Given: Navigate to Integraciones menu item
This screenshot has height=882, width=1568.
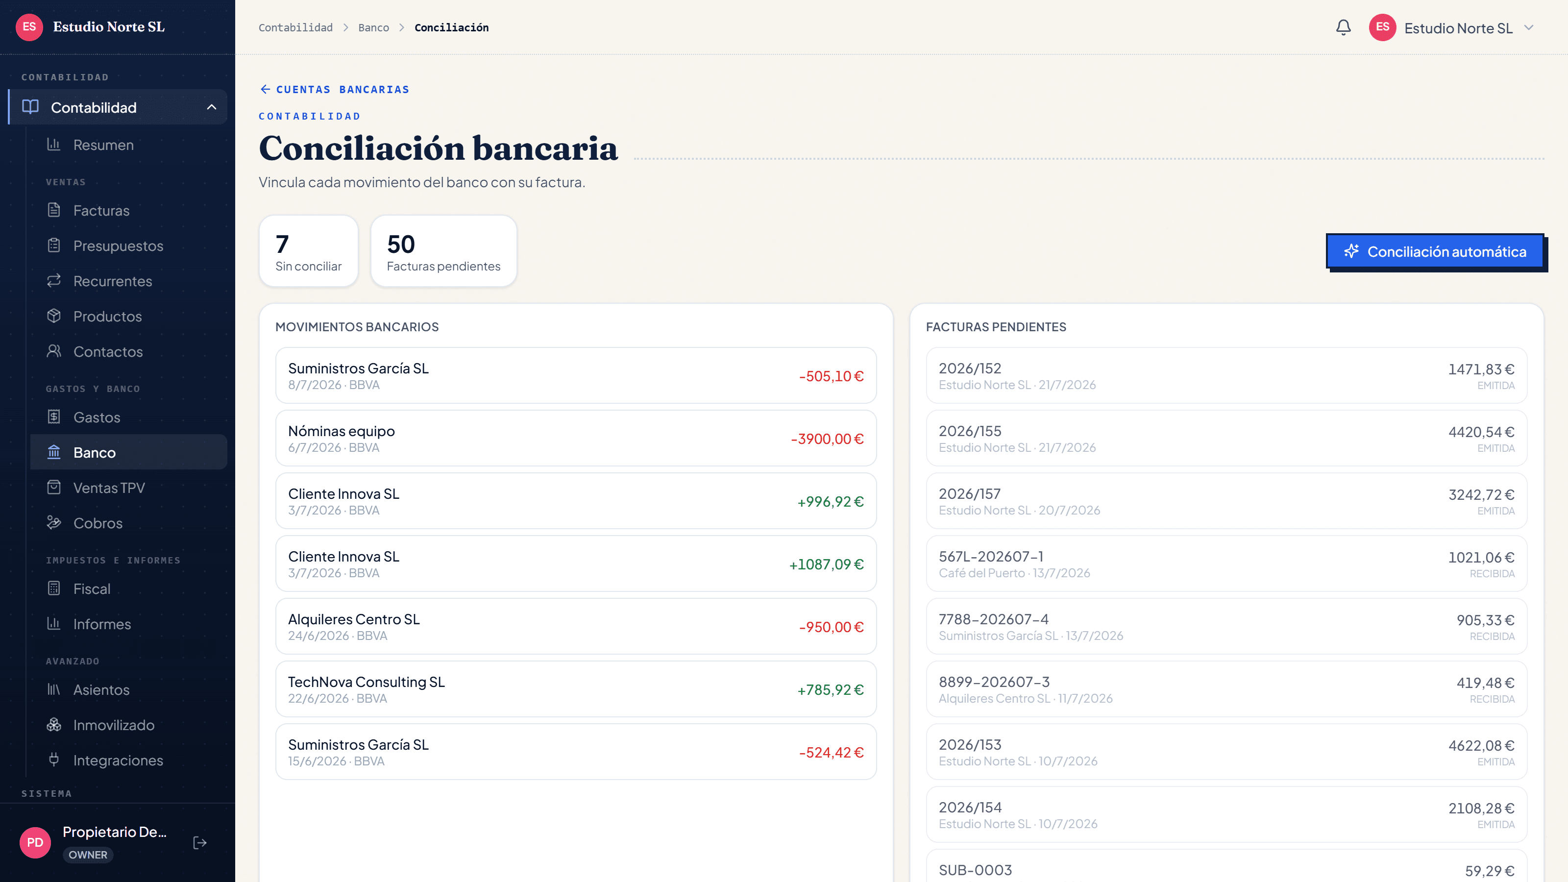Looking at the screenshot, I should [x=128, y=761].
